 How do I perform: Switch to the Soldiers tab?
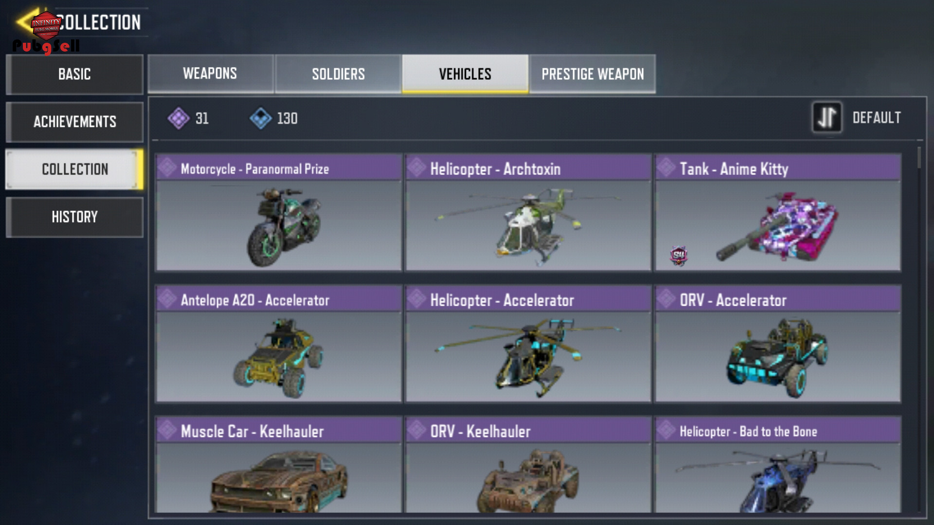click(x=338, y=73)
